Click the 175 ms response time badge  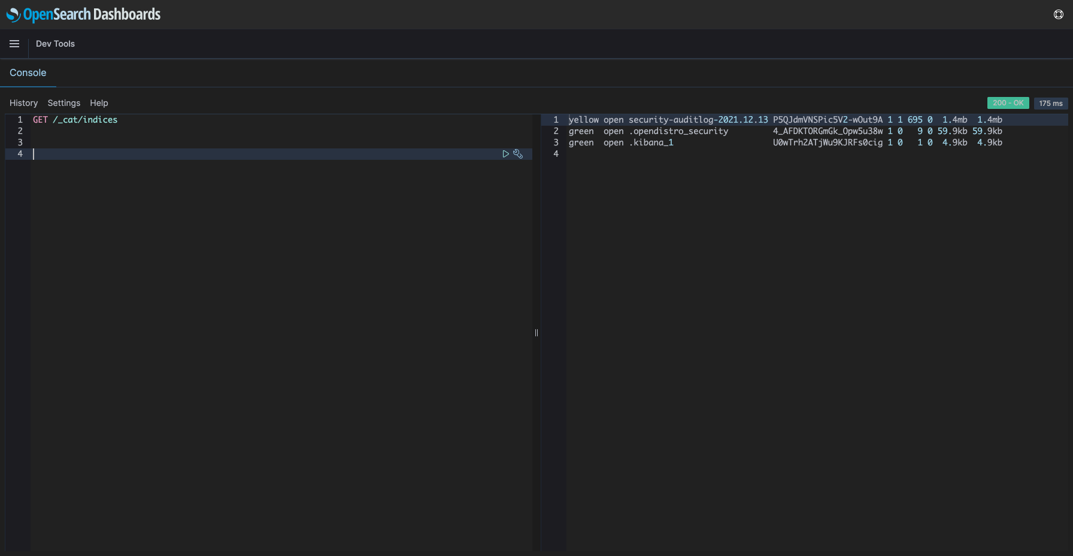[1051, 103]
